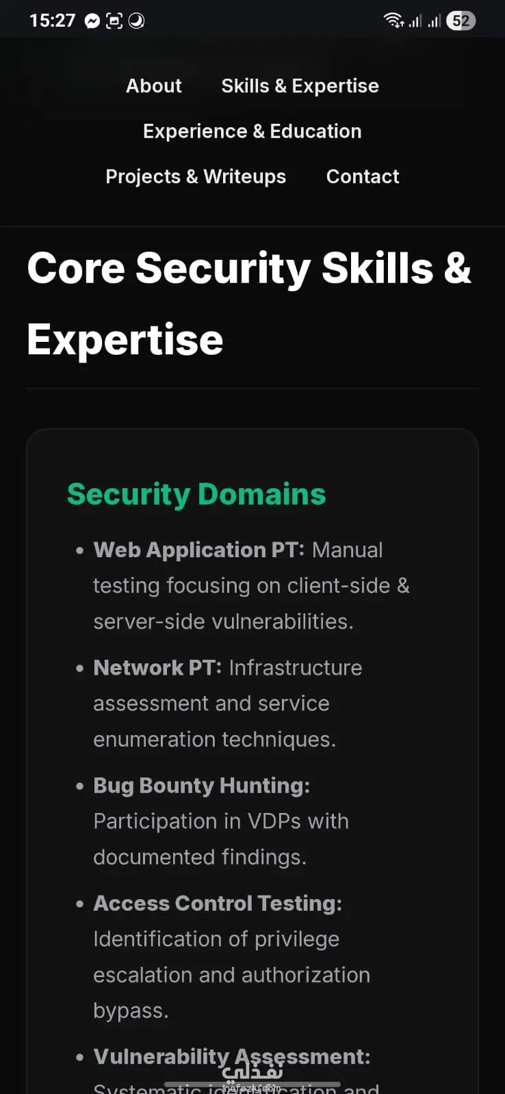Tap the second cellular signal bars icon

(x=434, y=21)
